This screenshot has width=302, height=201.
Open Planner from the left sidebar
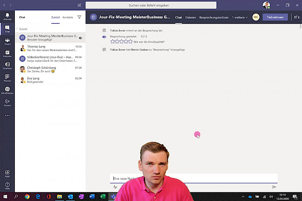(7, 77)
